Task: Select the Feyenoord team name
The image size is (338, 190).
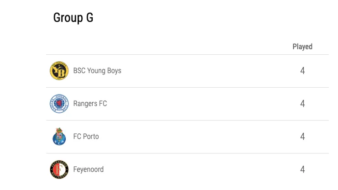Action: point(89,169)
